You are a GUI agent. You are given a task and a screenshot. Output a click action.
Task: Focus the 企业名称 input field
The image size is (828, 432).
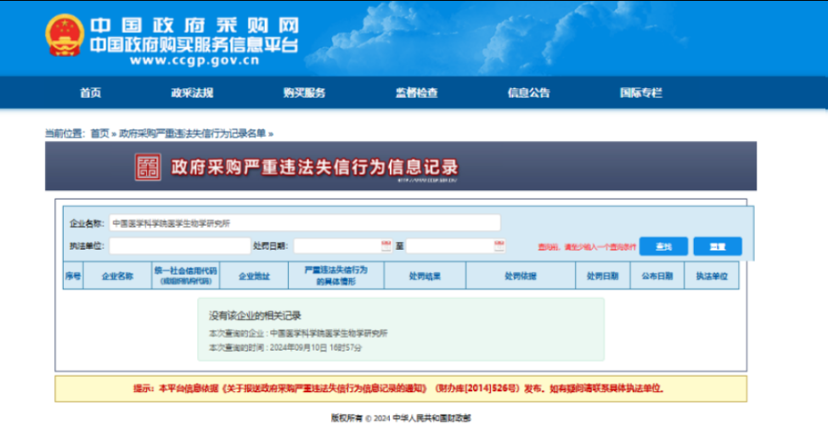click(305, 223)
